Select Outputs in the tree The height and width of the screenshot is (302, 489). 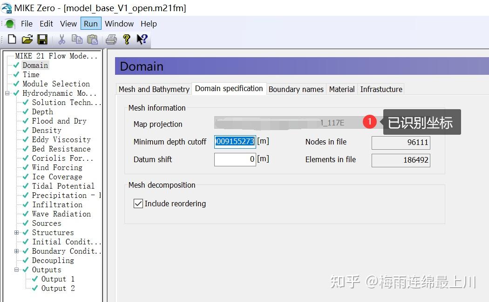47,269
